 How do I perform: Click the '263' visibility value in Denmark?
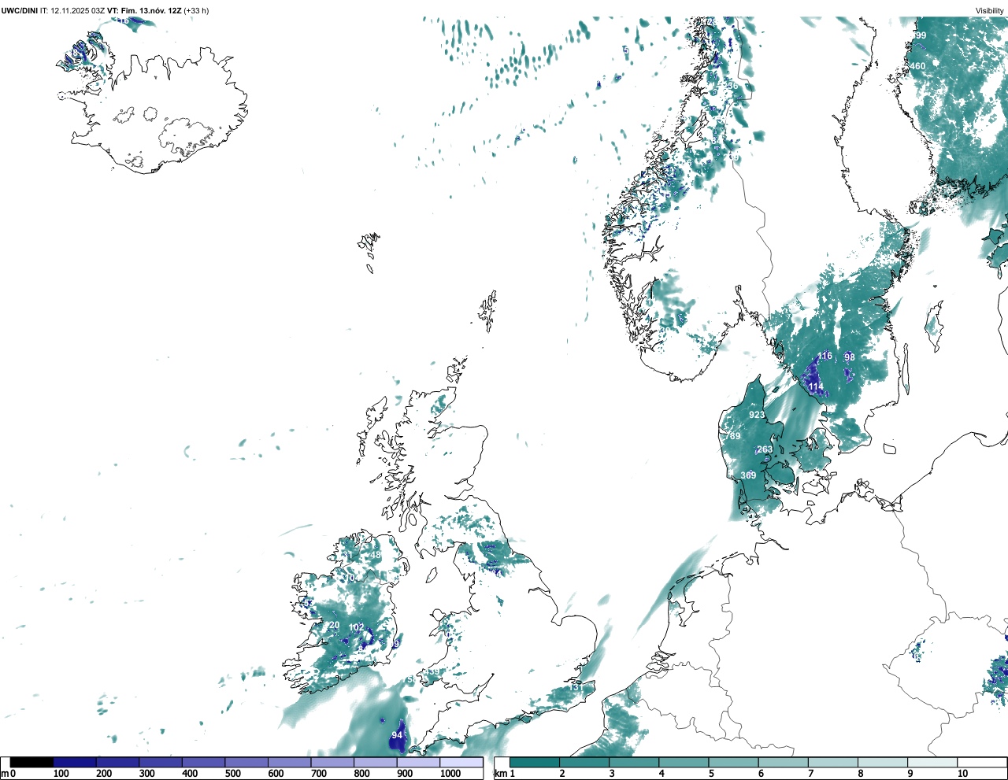[765, 450]
